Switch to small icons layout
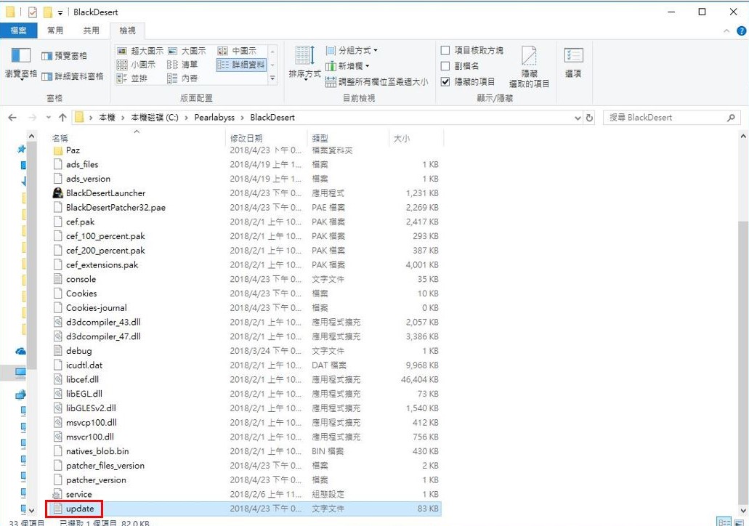The image size is (749, 526). (x=136, y=65)
